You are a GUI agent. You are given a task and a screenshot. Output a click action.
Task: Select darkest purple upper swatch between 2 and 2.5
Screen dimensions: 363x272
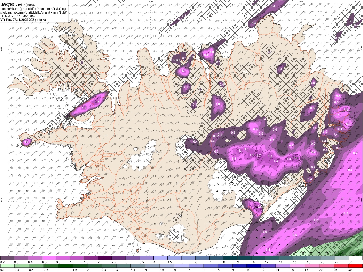point(105,258)
